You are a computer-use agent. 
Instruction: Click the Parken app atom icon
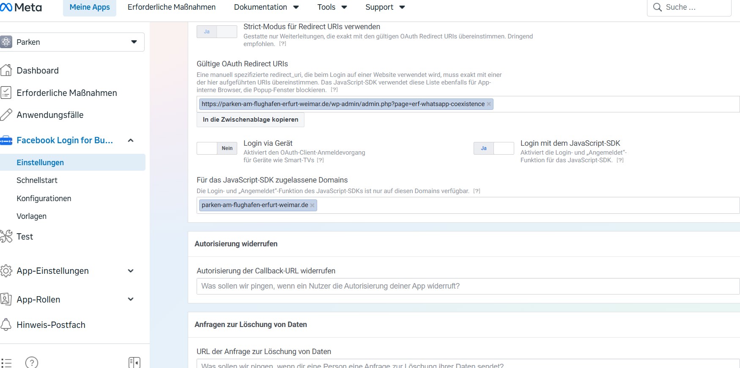[6, 42]
